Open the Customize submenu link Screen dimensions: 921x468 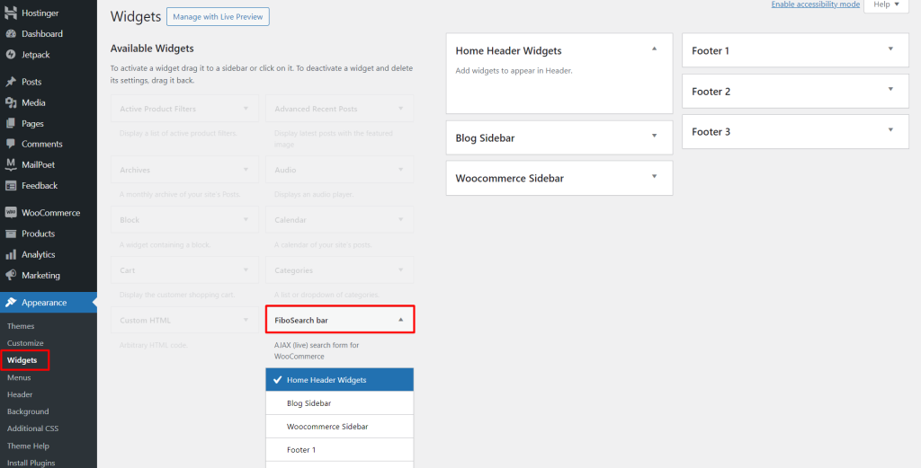[25, 343]
